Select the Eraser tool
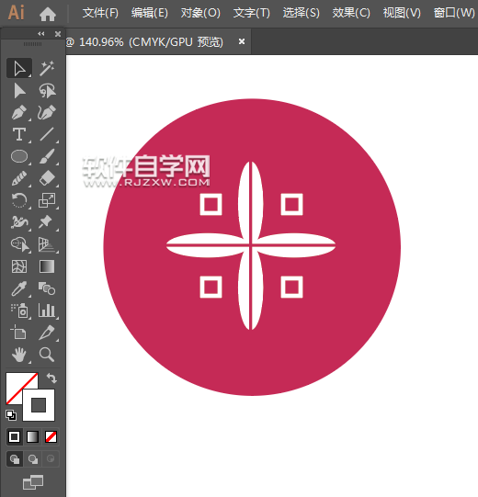This screenshot has width=478, height=497. coord(47,178)
